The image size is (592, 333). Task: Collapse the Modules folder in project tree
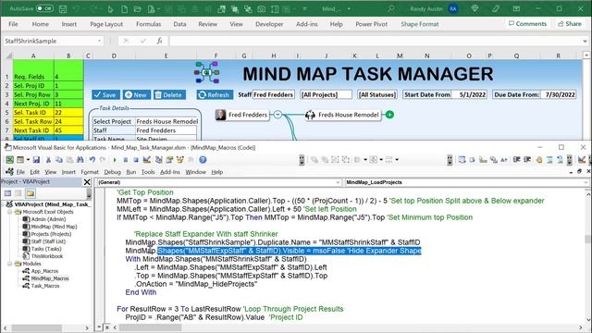(10, 264)
